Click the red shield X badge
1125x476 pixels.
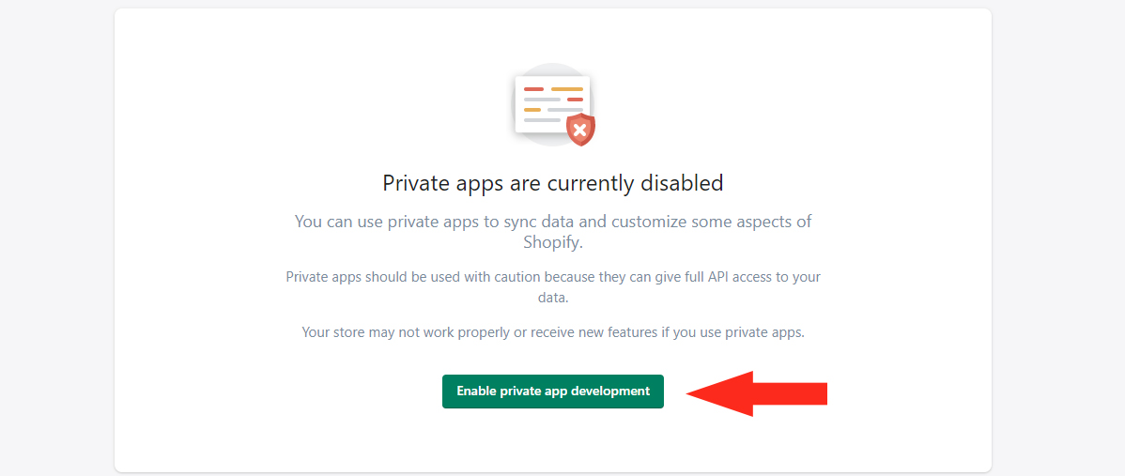click(581, 130)
